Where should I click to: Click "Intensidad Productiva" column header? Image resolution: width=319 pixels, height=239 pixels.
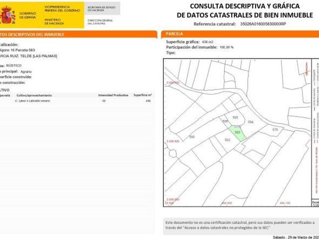click(113, 95)
